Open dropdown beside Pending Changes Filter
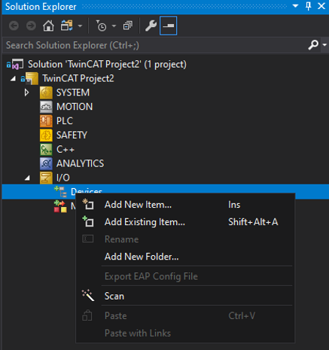The image size is (329, 350). coord(114,26)
